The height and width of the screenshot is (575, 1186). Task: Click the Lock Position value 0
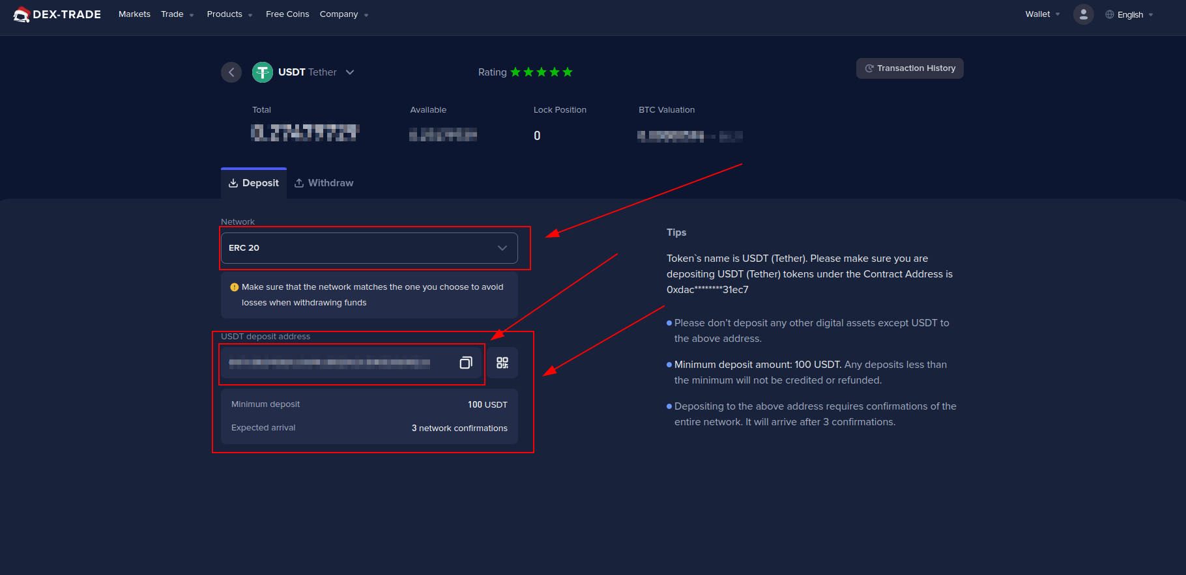point(537,135)
